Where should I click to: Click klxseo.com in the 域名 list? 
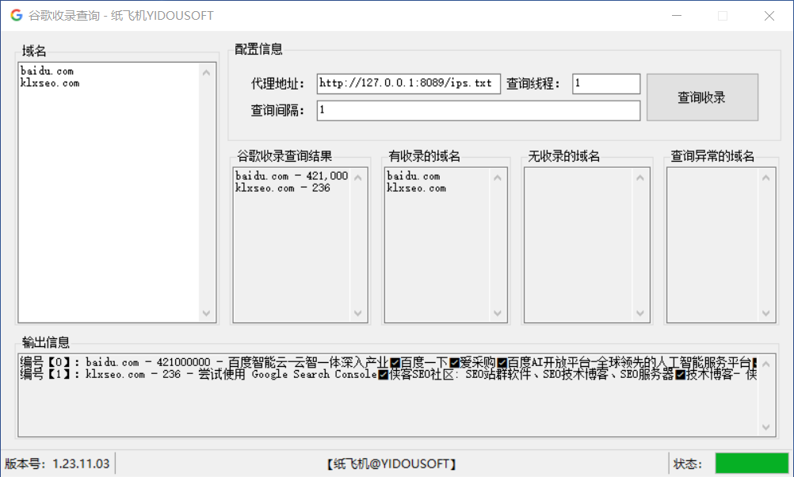50,83
